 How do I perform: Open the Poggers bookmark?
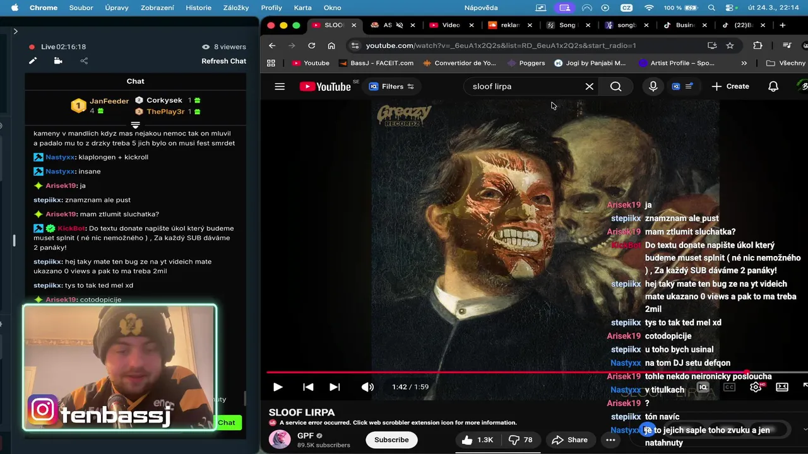[x=526, y=63]
